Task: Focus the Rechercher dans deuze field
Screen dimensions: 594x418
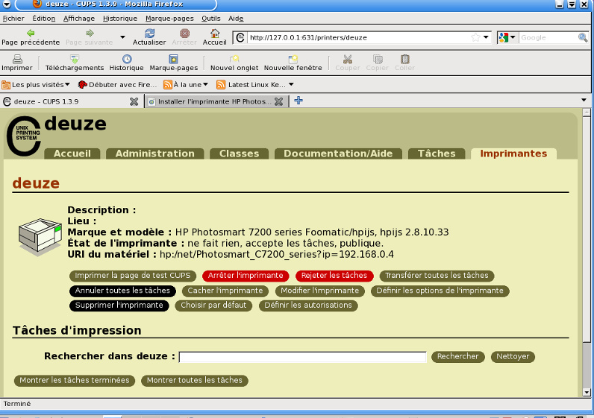Action: [303, 357]
